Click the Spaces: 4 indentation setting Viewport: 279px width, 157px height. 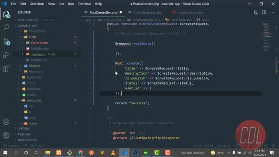click(224, 146)
